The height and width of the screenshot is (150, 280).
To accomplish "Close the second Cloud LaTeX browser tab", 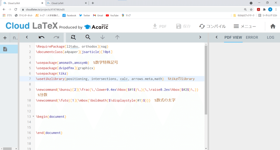I will point(86,3).
